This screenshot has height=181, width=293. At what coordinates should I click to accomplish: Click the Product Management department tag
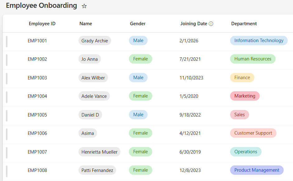[x=257, y=170]
